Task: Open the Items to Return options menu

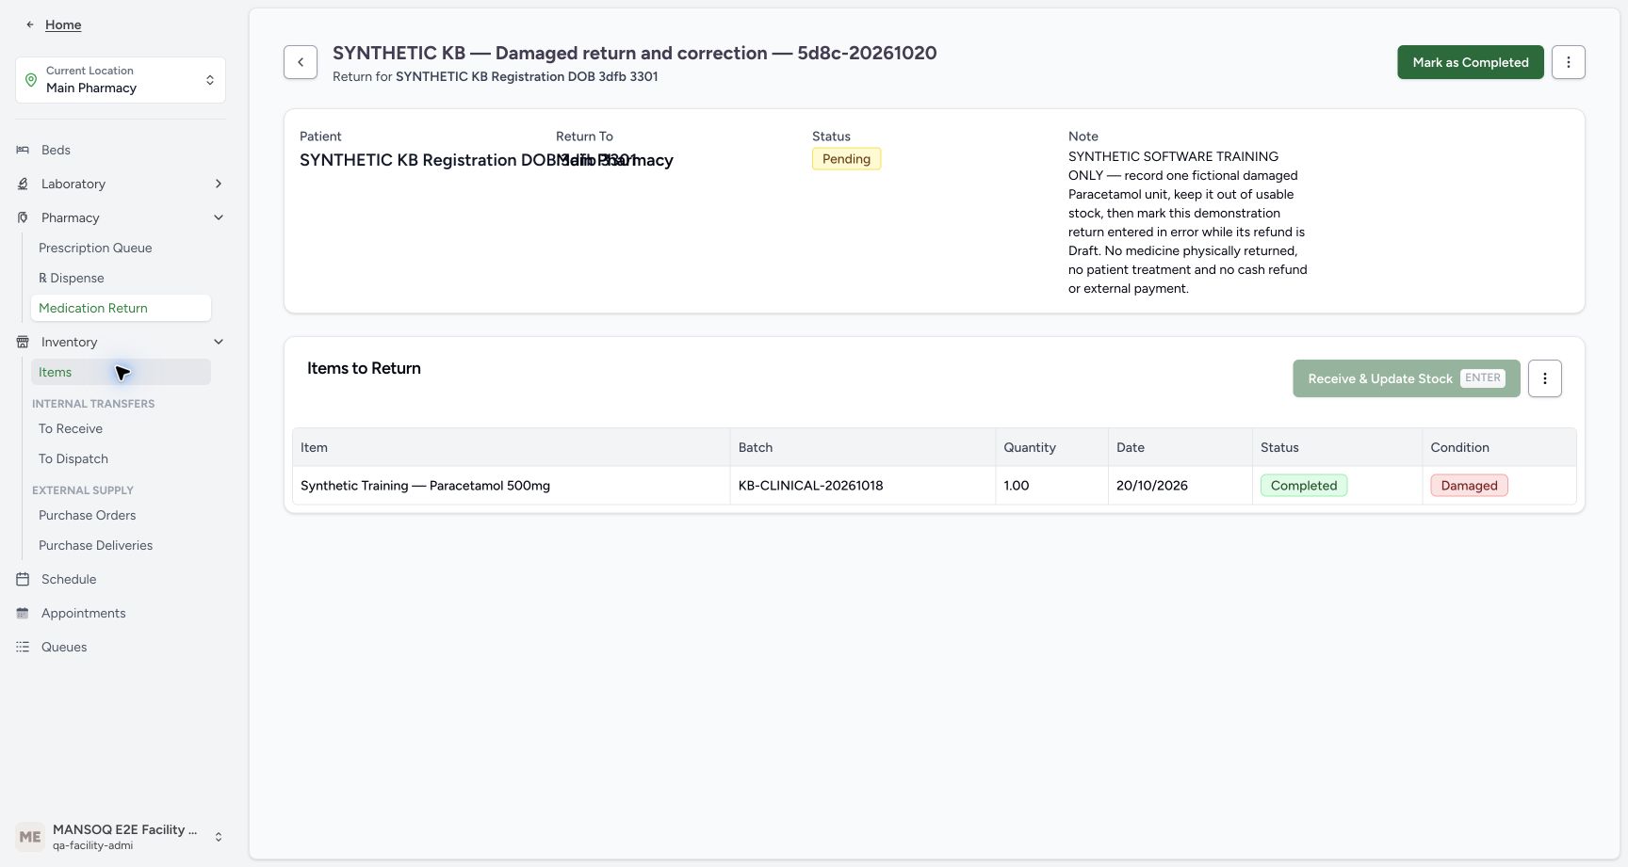Action: 1545,378
